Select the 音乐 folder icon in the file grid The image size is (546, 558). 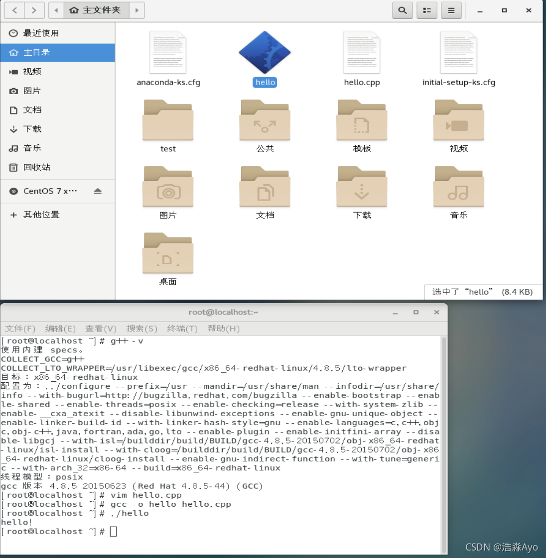tap(459, 187)
